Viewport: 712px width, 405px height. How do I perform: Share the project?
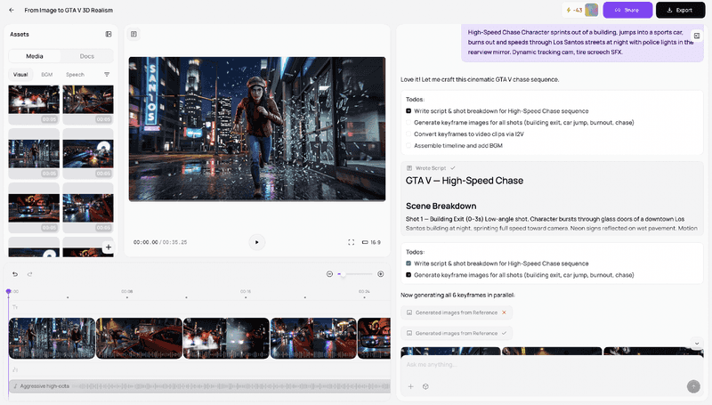click(x=627, y=10)
